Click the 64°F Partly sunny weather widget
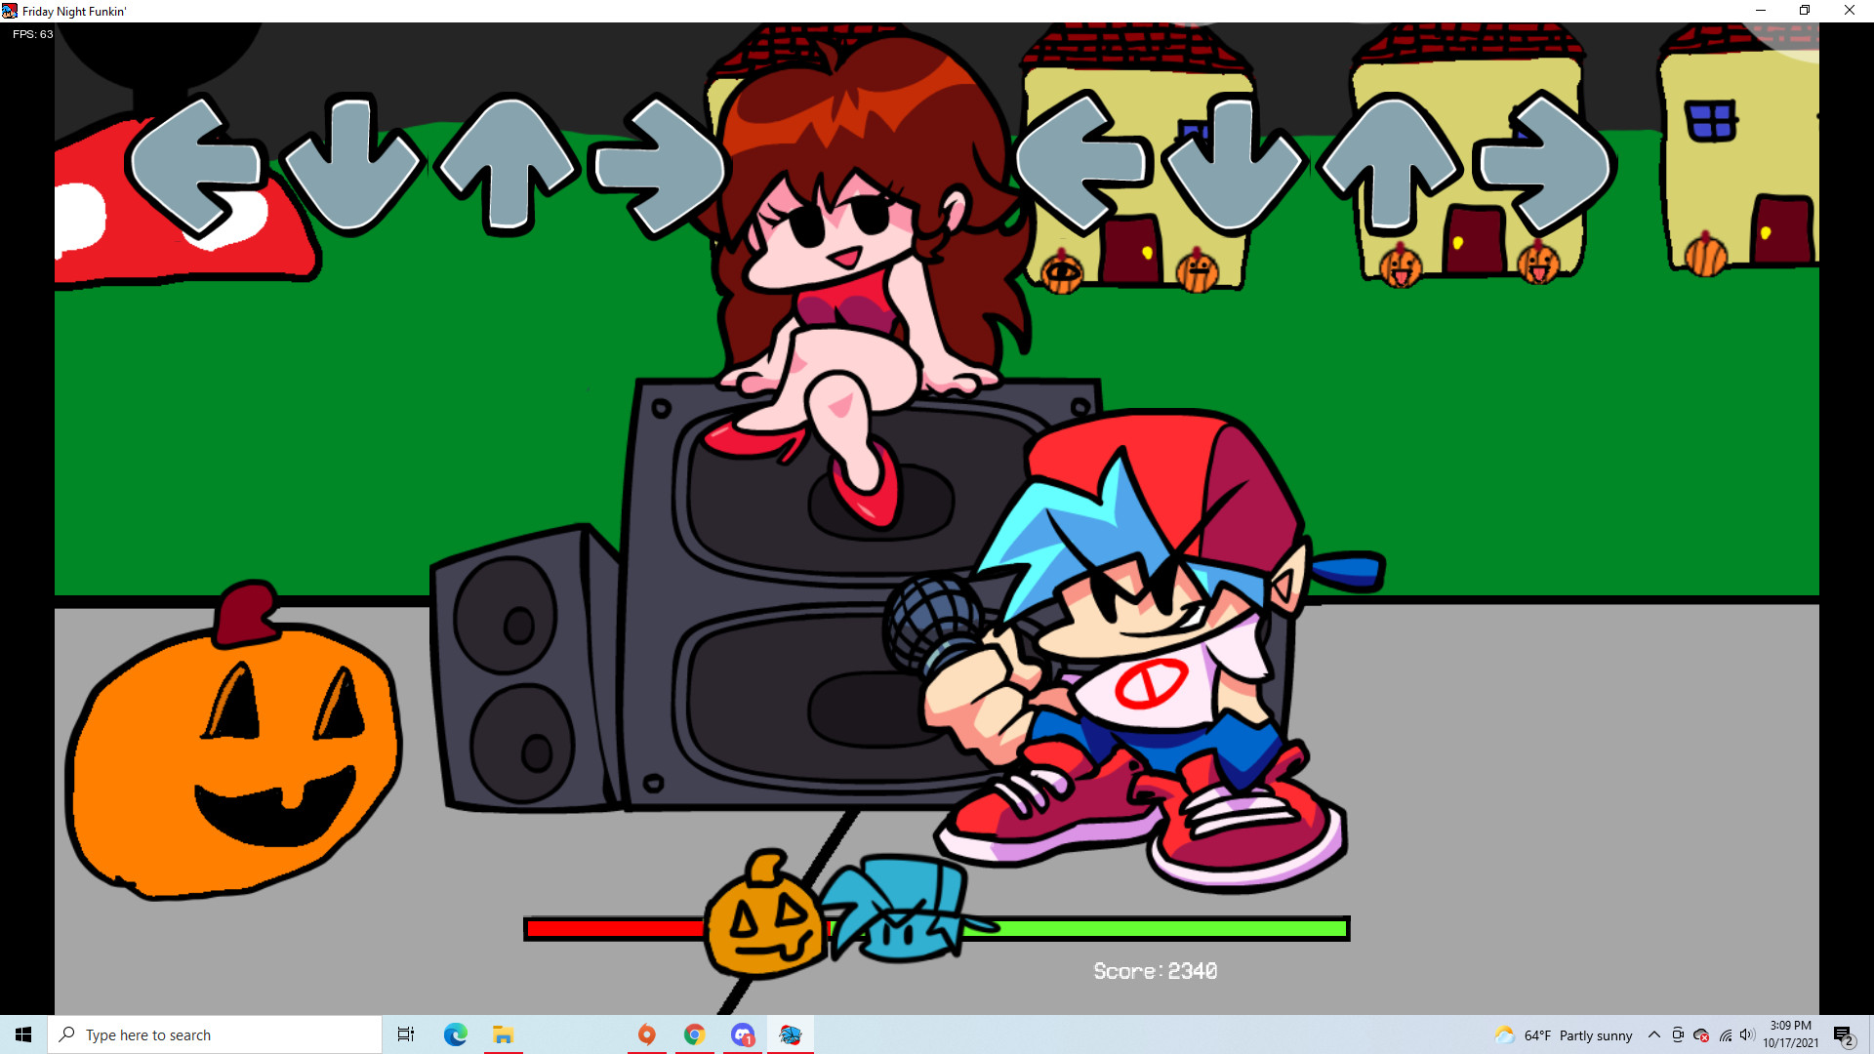 [x=1562, y=1034]
